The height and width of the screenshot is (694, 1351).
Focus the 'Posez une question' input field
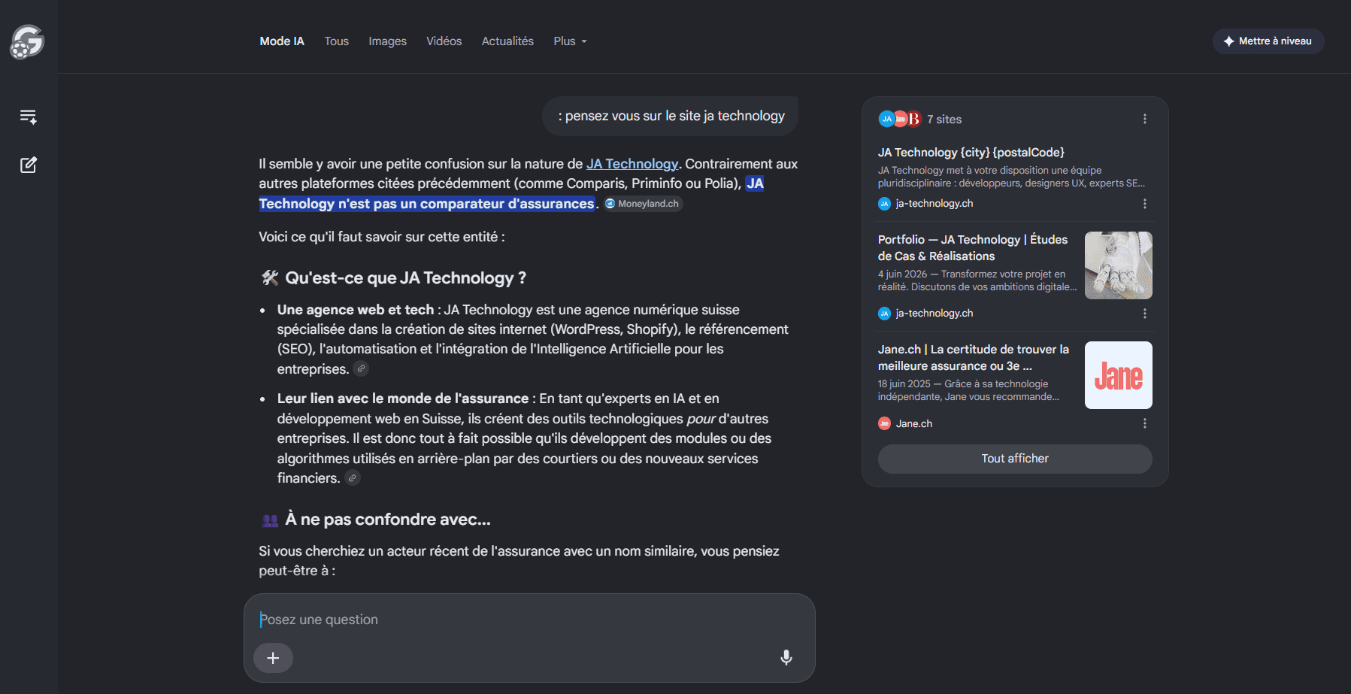(529, 620)
